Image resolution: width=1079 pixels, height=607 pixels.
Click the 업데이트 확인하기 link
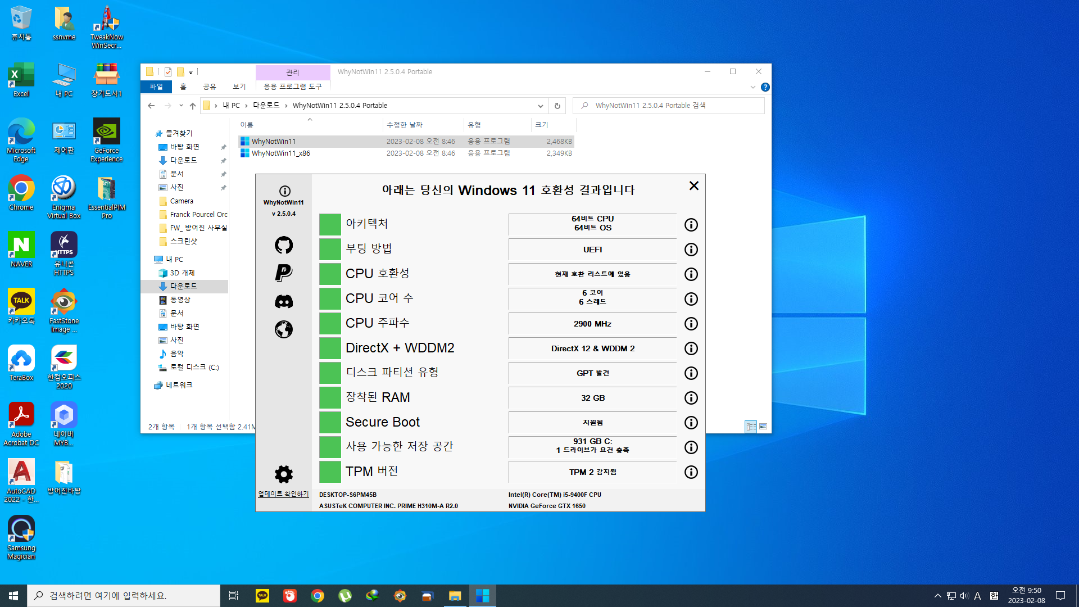tap(283, 494)
